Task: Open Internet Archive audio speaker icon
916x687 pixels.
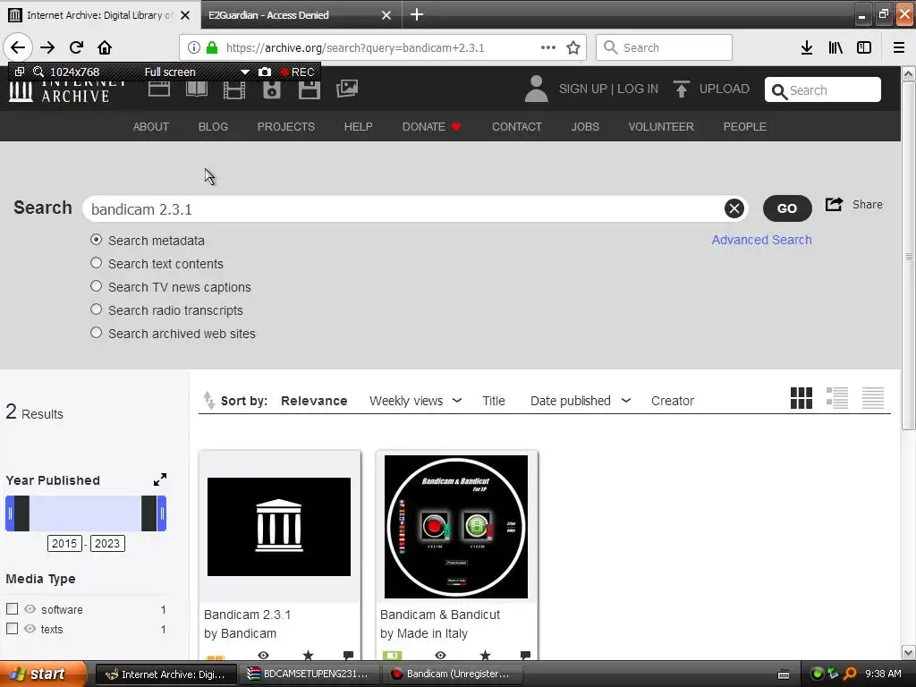Action: pos(272,89)
